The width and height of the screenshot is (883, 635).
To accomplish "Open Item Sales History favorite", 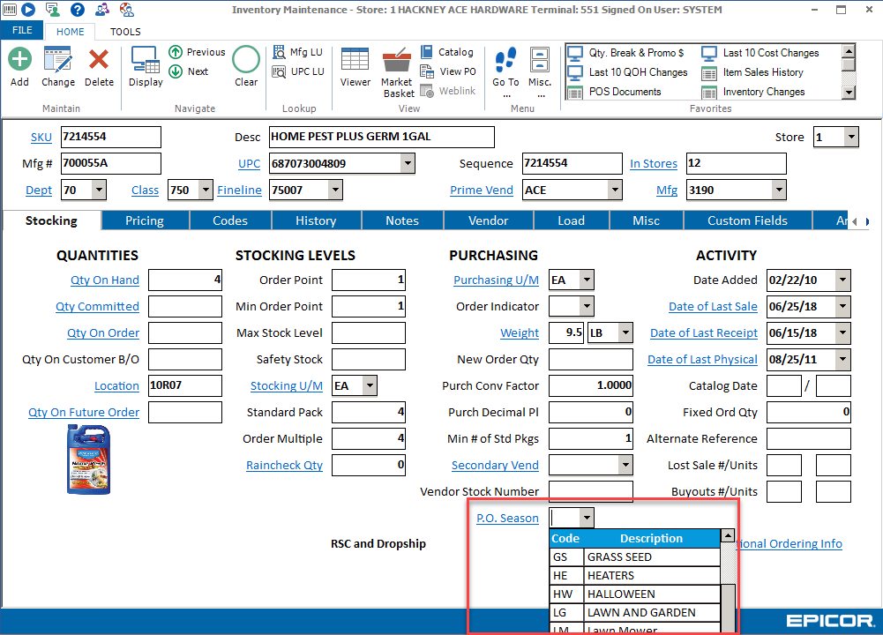I will tap(753, 72).
